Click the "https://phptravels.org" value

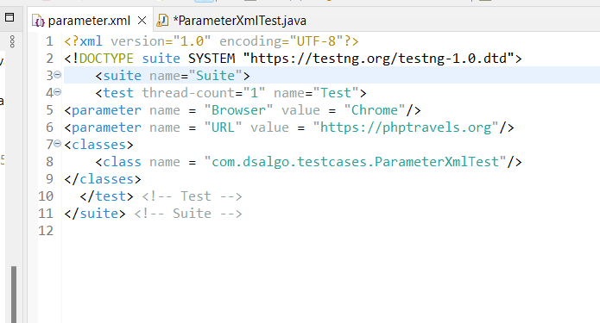click(406, 127)
